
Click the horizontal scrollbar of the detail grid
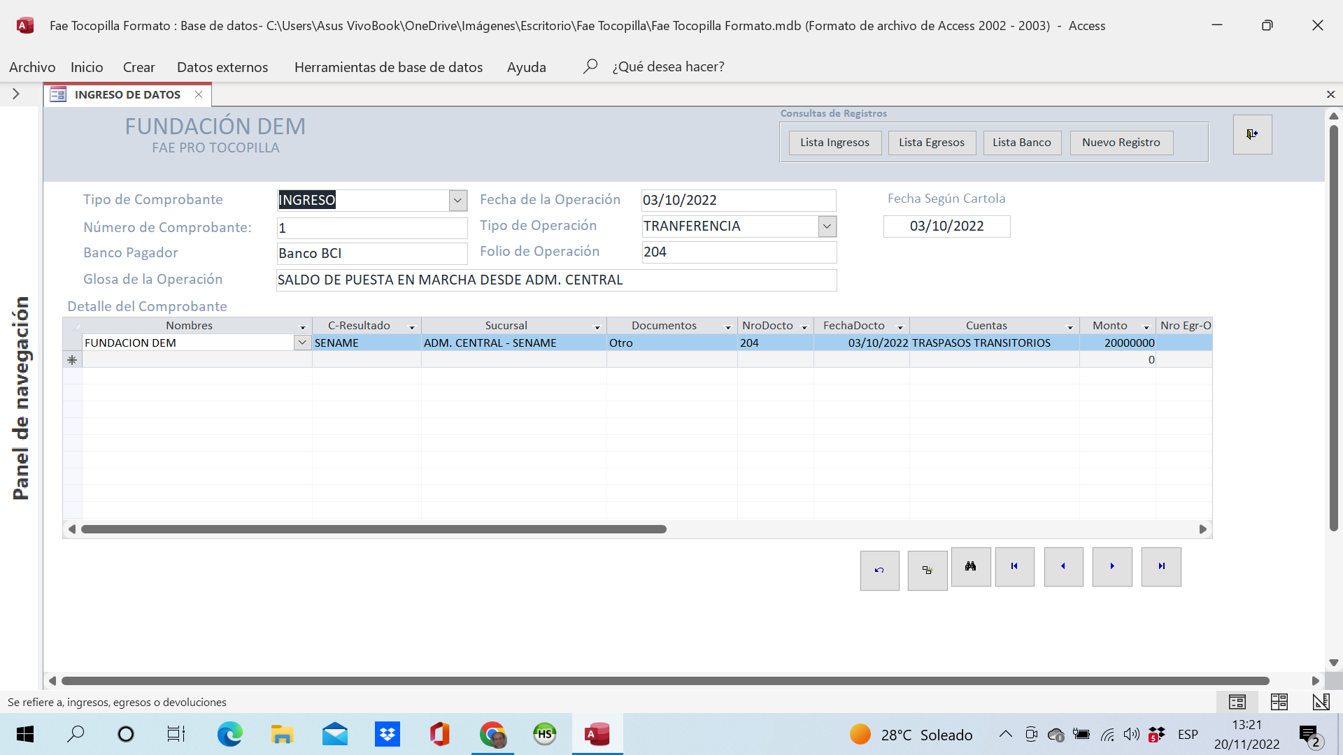pos(374,529)
